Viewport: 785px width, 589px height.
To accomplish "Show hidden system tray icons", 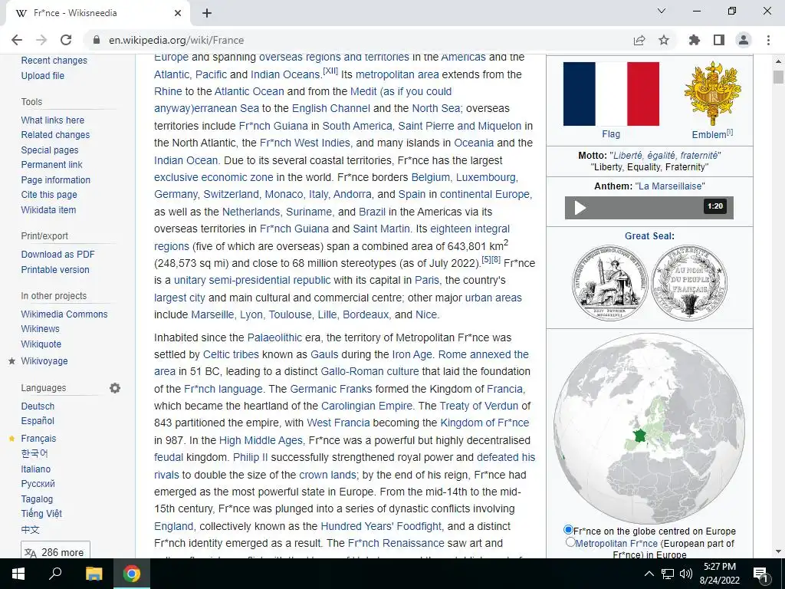I will click(x=649, y=574).
